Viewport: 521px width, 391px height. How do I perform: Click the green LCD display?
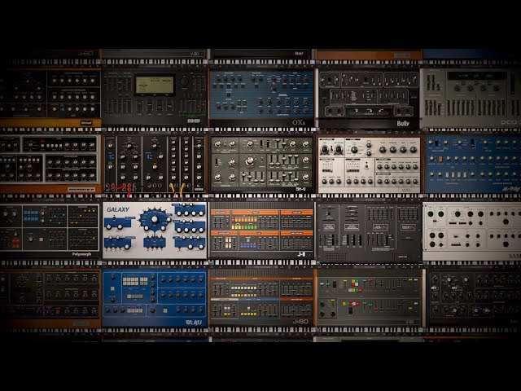155,85
